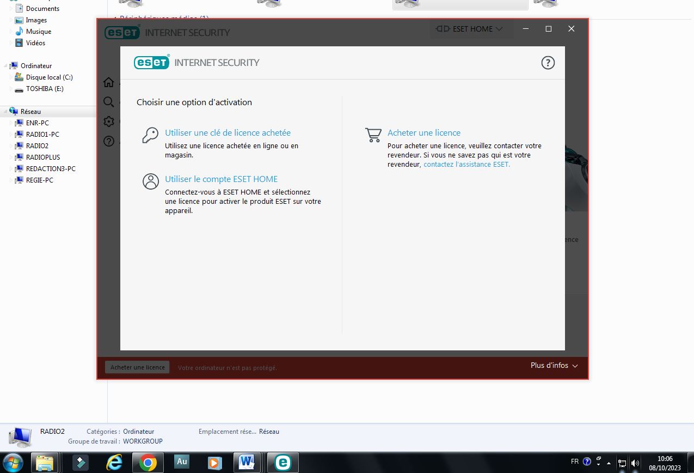Image resolution: width=694 pixels, height=473 pixels.
Task: Select RADIOPLUS network computer
Action: (x=43, y=157)
